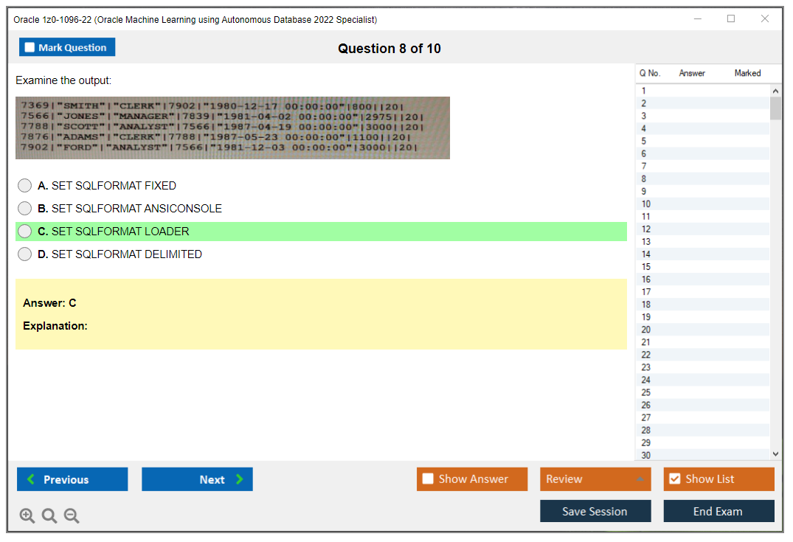Select answer A SET SQLFORMAT FIXED
Screen dimensions: 793x542
click(24, 185)
